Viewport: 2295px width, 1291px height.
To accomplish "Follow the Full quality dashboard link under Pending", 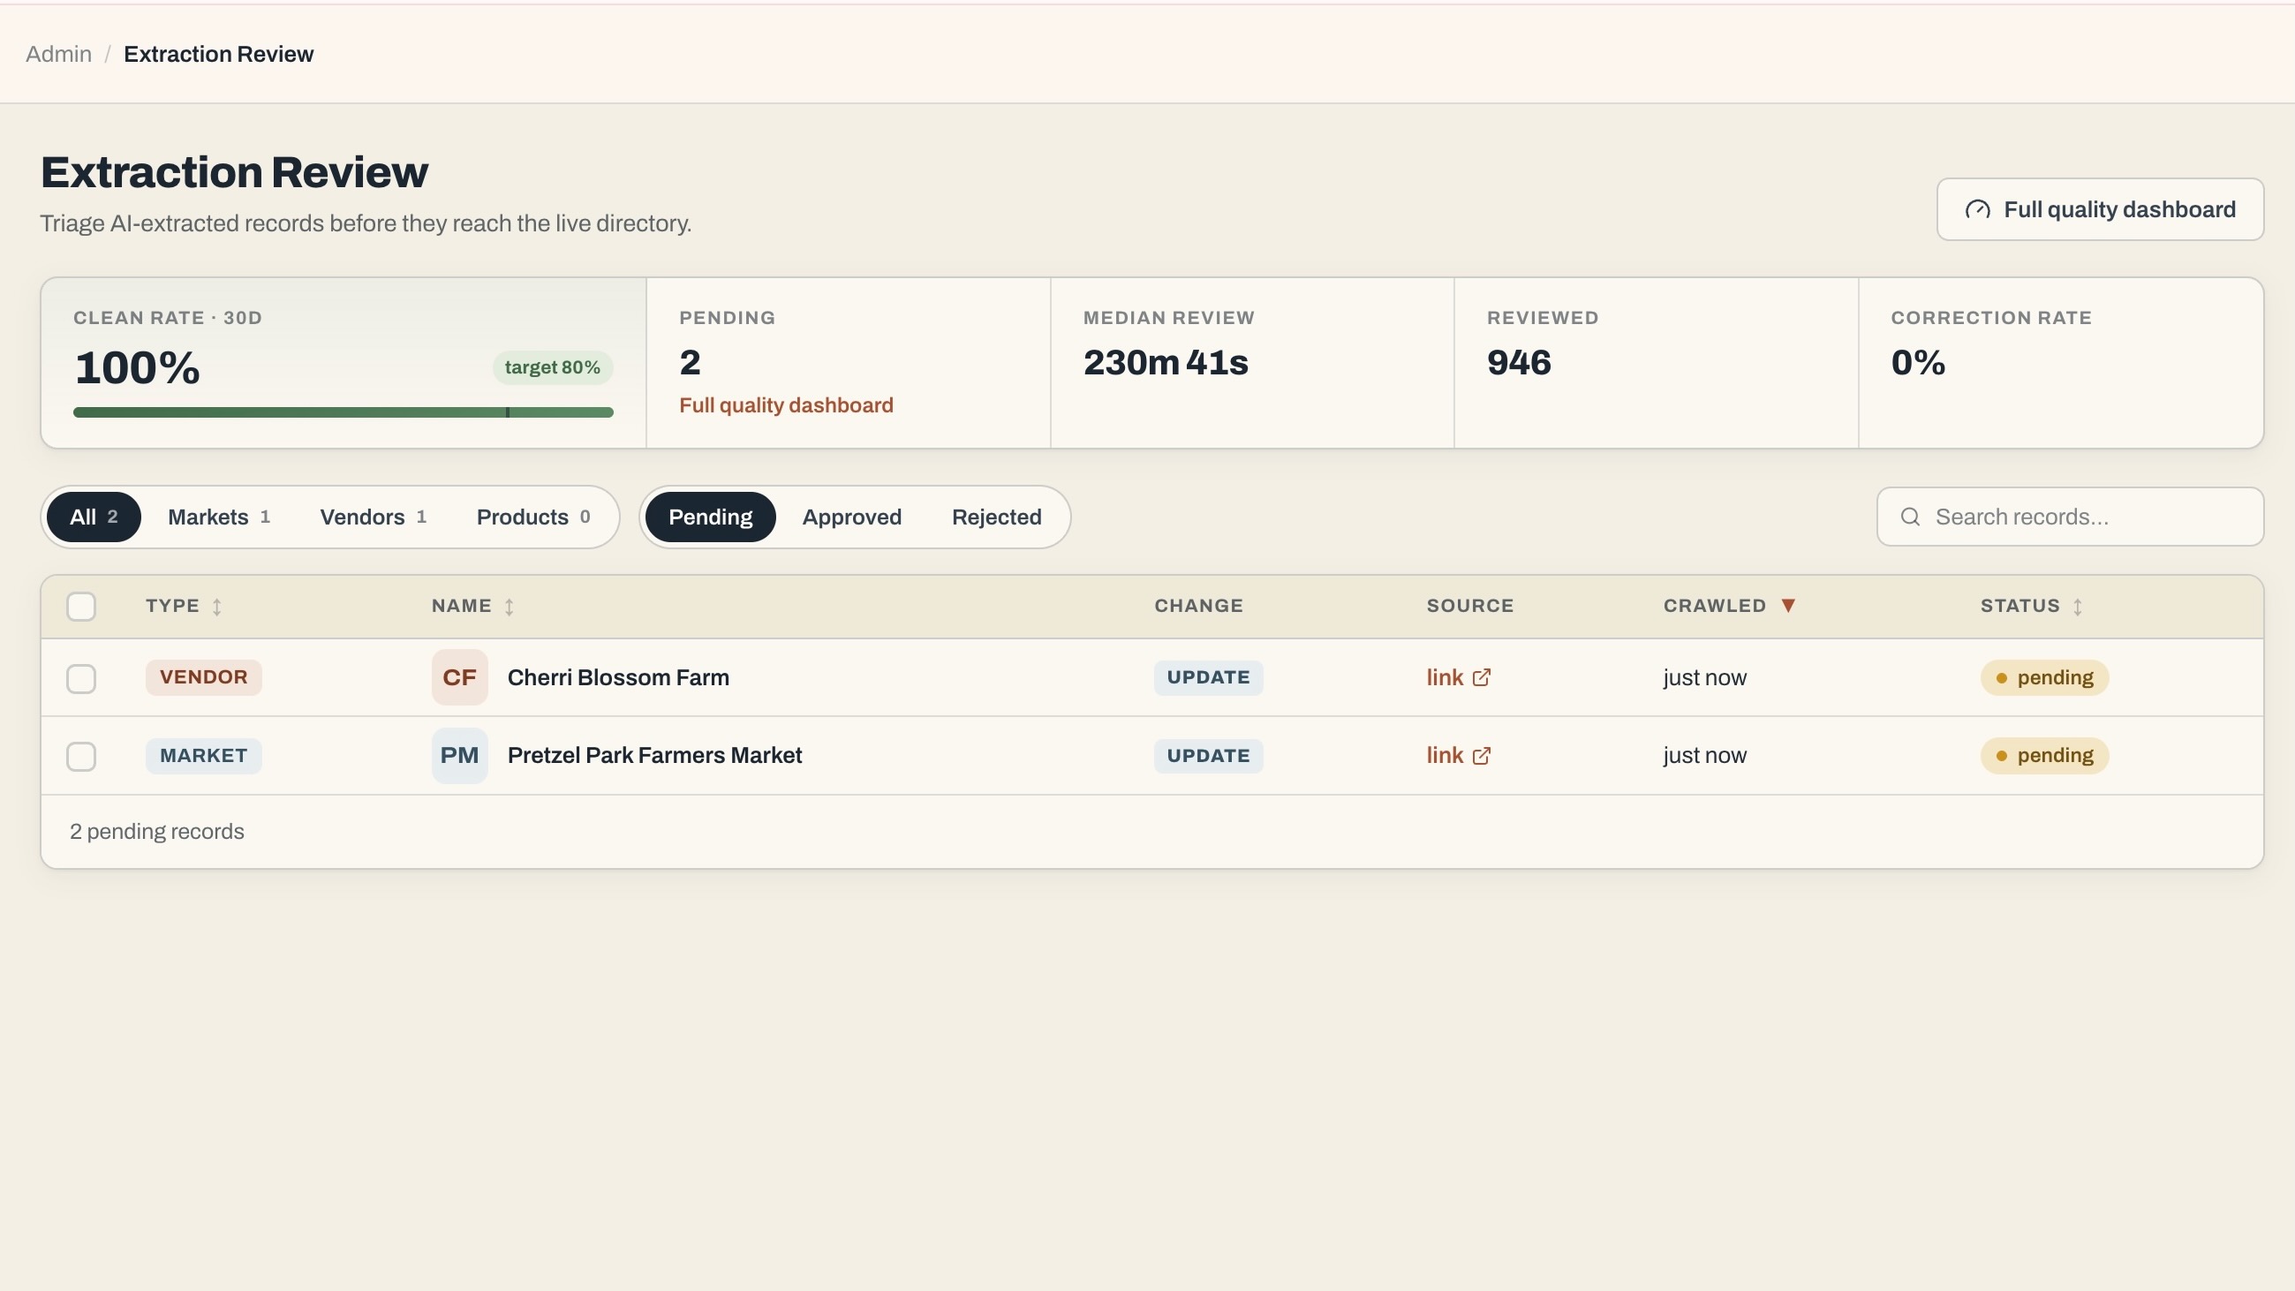I will 786,405.
